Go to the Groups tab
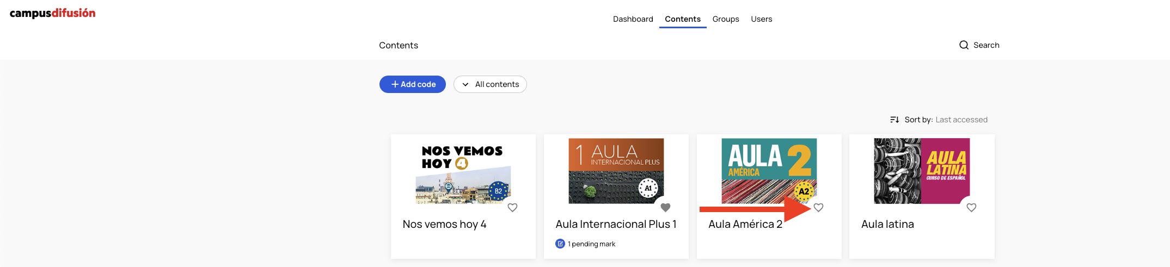Viewport: 1170px width, 267px height. [x=725, y=19]
